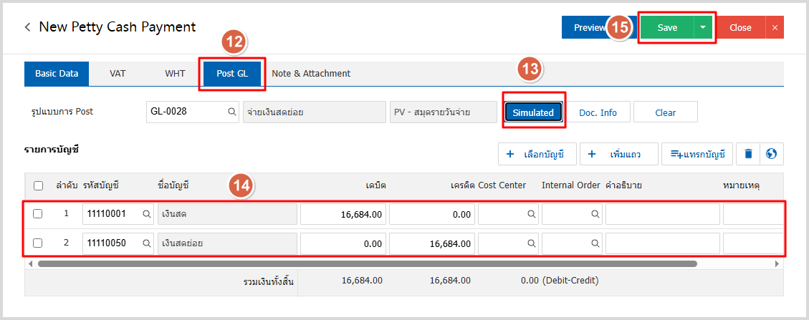This screenshot has width=809, height=320.
Task: Check the row 1 เงินสด checkbox
Action: coord(39,214)
